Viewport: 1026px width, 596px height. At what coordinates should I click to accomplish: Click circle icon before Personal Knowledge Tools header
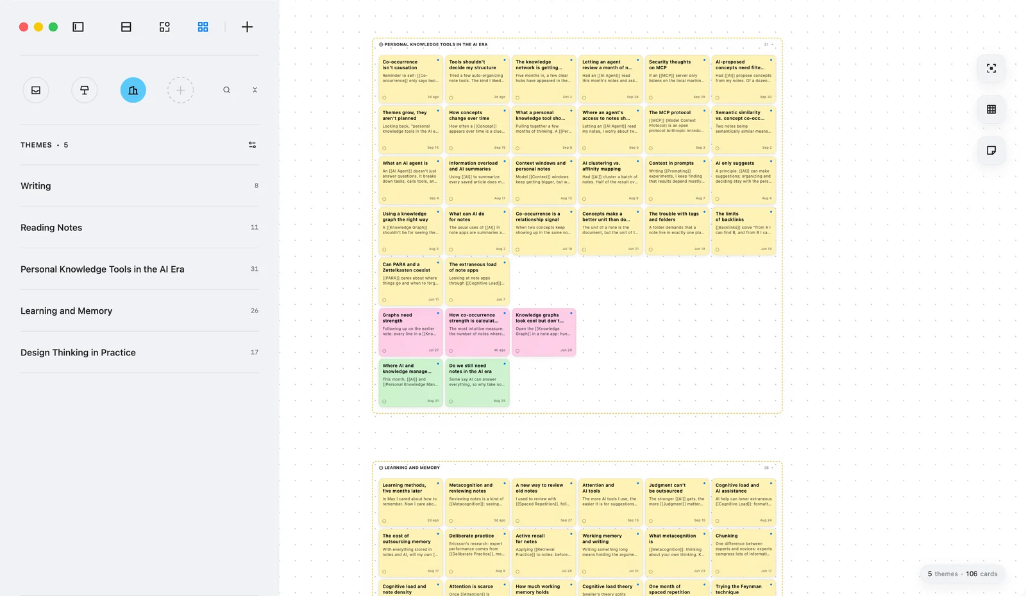pyautogui.click(x=381, y=45)
